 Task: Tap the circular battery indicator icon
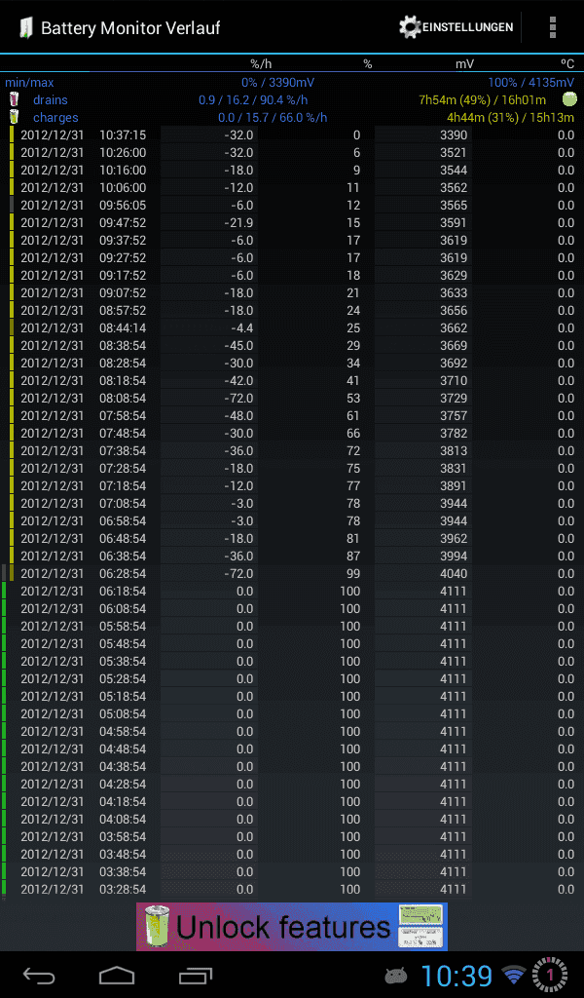(x=550, y=975)
